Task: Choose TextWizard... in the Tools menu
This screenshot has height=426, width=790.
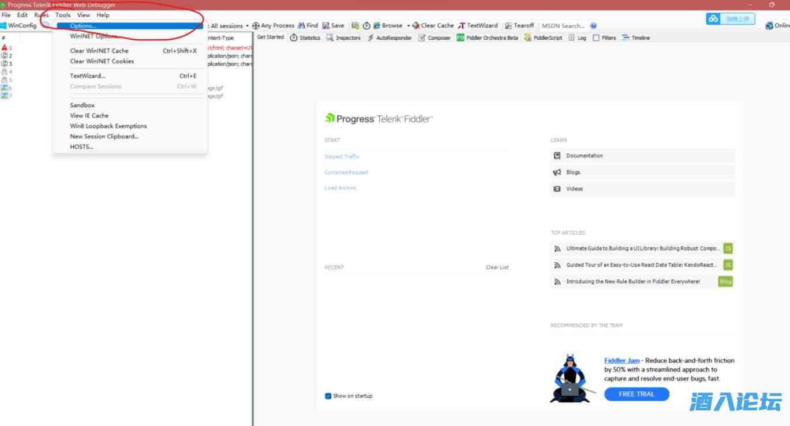Action: coord(130,76)
